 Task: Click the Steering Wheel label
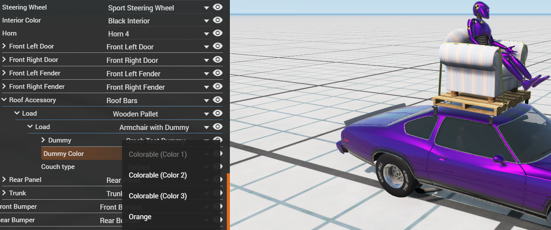coord(24,7)
